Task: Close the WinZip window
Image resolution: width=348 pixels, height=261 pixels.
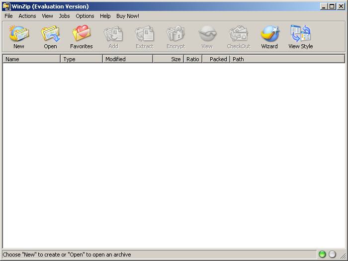Action: [341, 6]
